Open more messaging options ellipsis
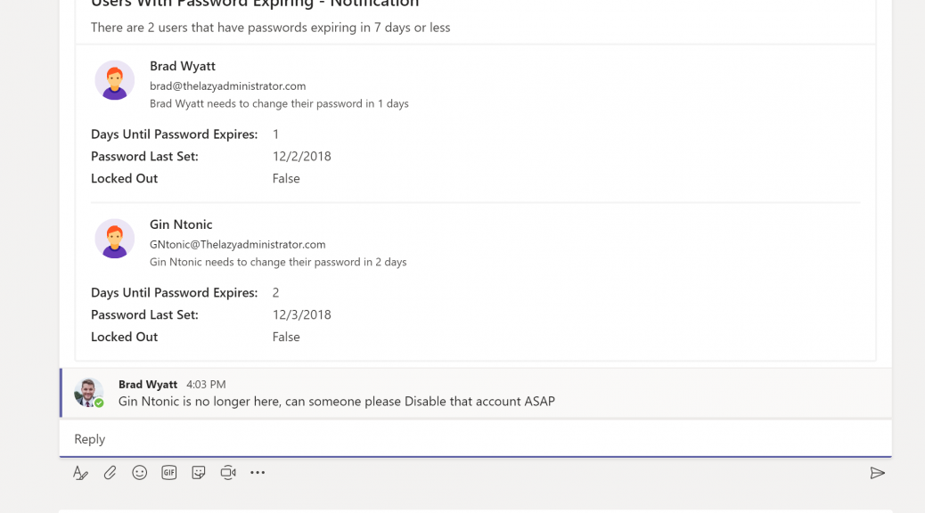 pyautogui.click(x=258, y=472)
